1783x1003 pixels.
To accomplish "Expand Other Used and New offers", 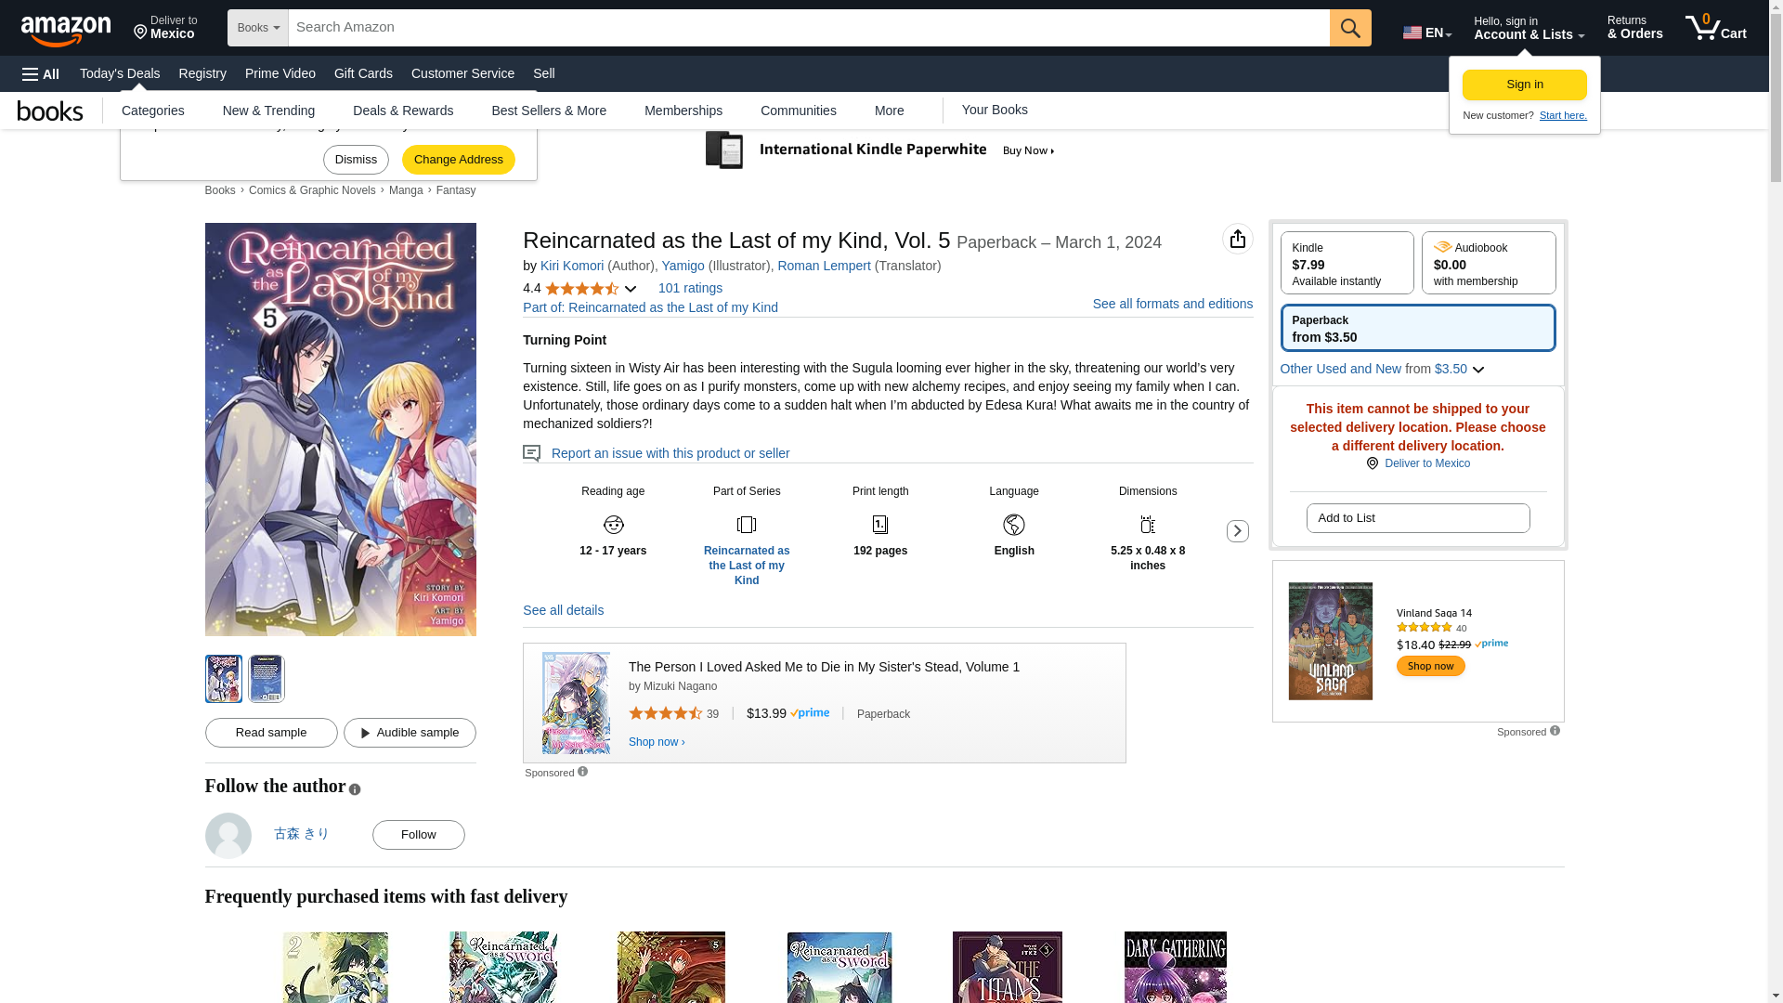I will pyautogui.click(x=1477, y=370).
